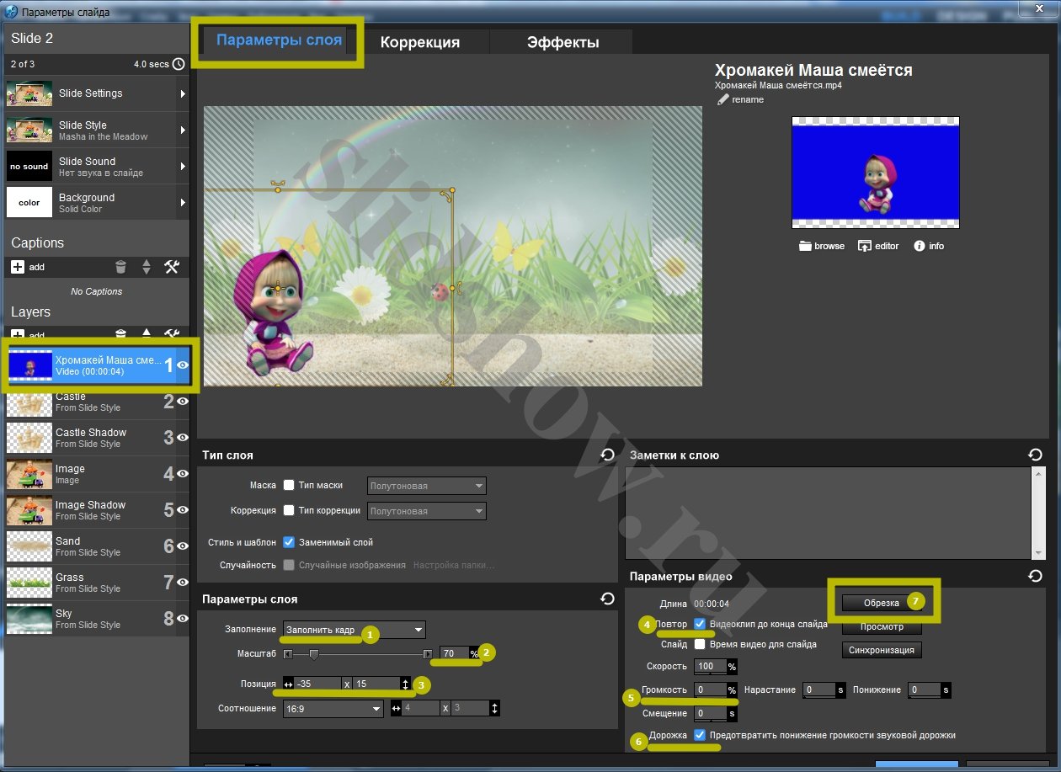
Task: Click the Масштаб slider right arrow
Action: click(x=428, y=654)
